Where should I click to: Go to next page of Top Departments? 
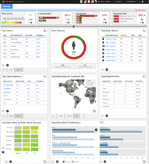pyautogui.click(x=107, y=116)
